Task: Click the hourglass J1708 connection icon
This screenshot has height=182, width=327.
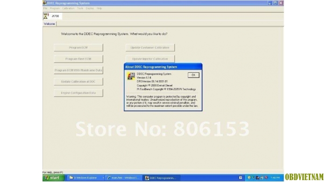Action: point(46,16)
